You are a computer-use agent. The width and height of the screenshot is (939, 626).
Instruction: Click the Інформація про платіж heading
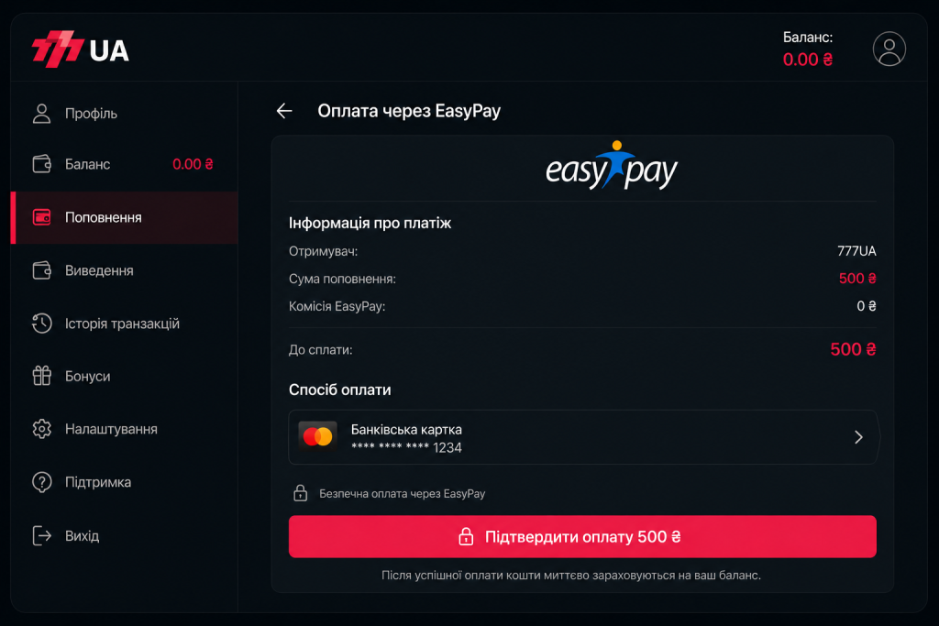pyautogui.click(x=370, y=224)
